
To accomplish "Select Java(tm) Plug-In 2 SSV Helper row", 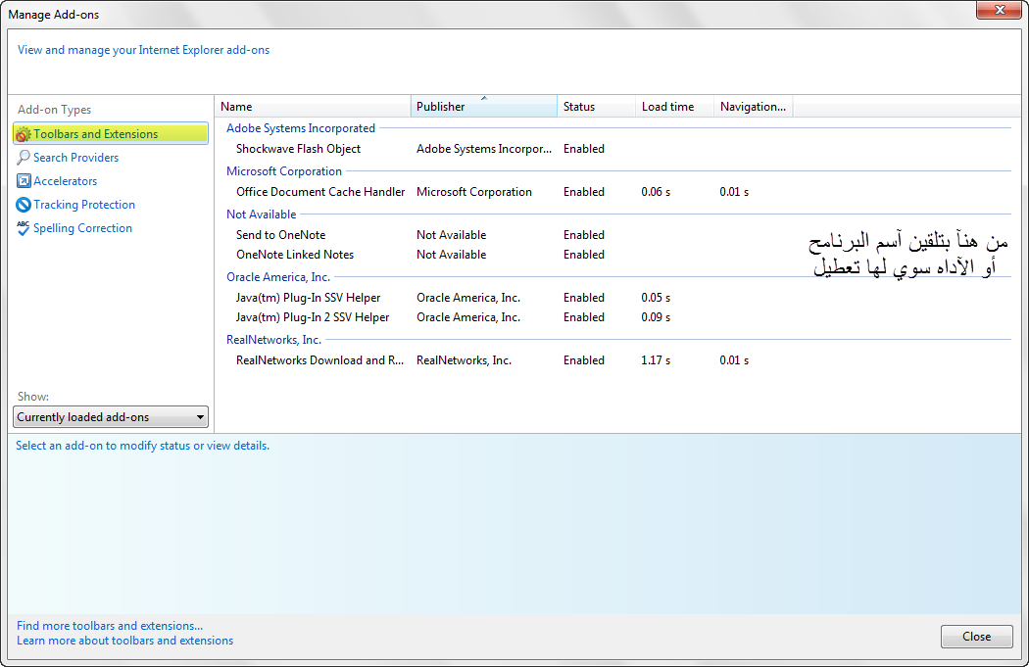I will click(313, 317).
